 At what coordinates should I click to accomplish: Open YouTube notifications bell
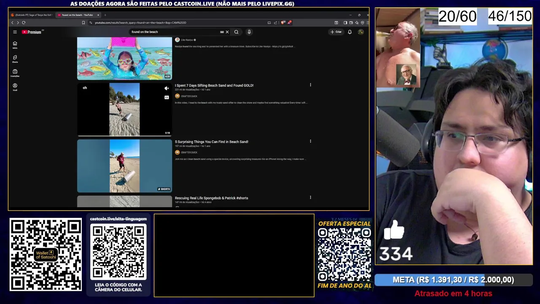[x=350, y=32]
